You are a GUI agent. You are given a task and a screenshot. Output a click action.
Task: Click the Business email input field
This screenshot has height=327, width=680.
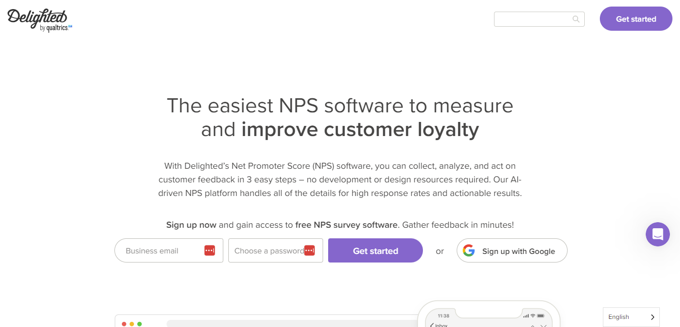click(161, 250)
